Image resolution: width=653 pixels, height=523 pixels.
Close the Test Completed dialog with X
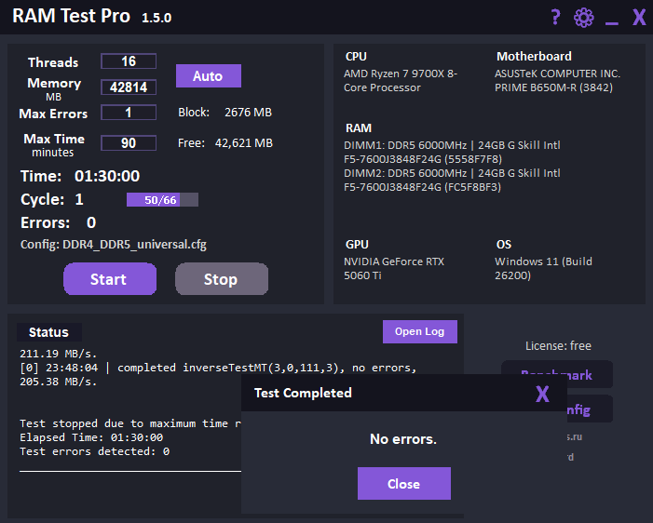(542, 394)
